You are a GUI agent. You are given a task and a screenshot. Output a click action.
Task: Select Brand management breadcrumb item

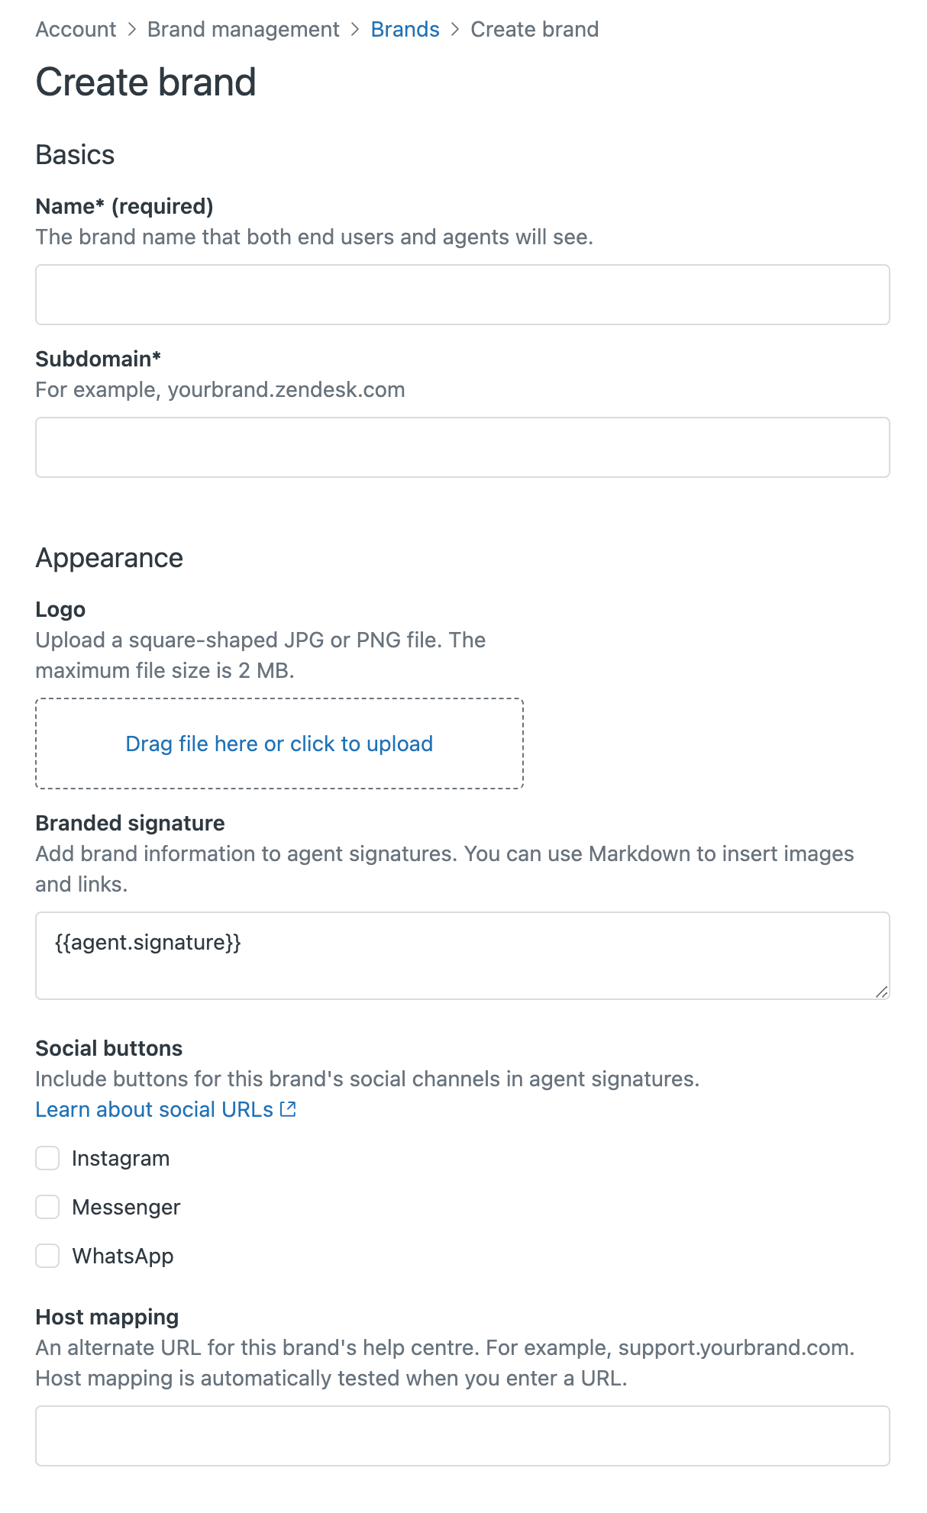point(243,29)
